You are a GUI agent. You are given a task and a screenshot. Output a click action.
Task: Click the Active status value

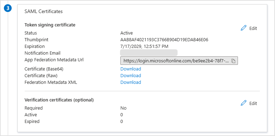(x=126, y=33)
